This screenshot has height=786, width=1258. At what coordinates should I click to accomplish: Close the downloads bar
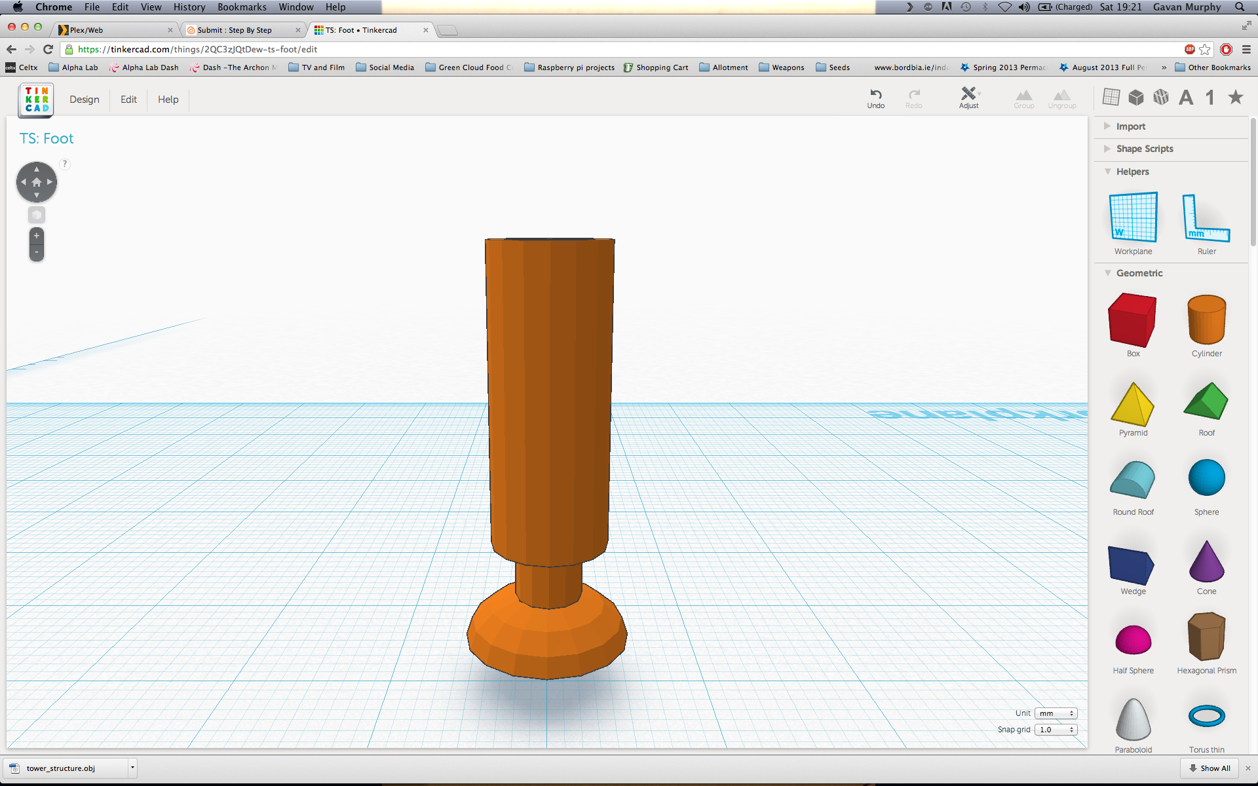(x=1248, y=768)
